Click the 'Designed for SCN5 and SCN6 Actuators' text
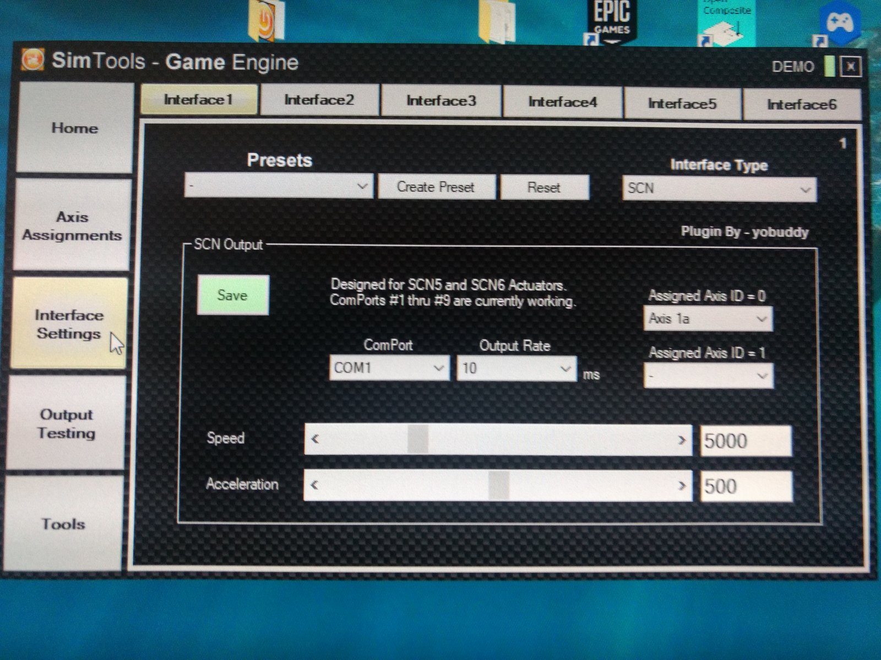Screen dimensions: 881x660 (448, 285)
